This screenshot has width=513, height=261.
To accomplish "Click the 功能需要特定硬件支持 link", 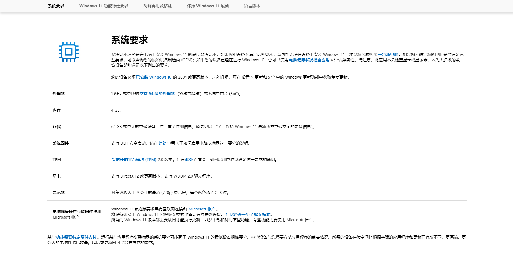I will [x=76, y=237].
